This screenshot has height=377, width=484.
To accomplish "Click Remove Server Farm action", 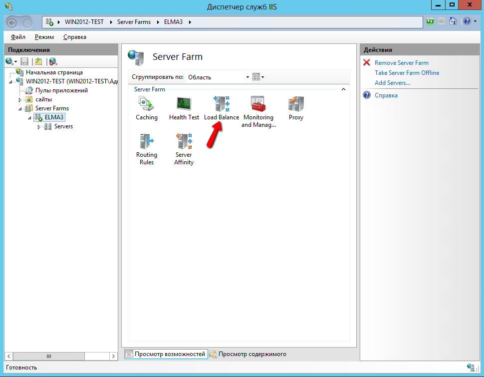I will coord(401,63).
